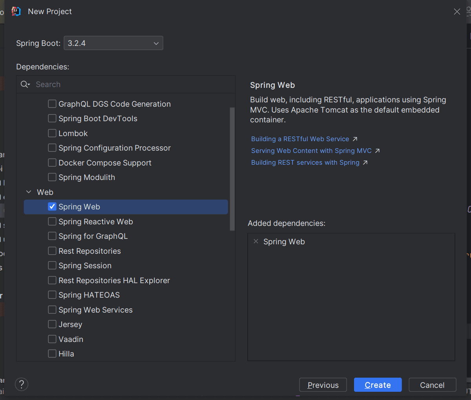Close the New Project dialog

pos(457,12)
